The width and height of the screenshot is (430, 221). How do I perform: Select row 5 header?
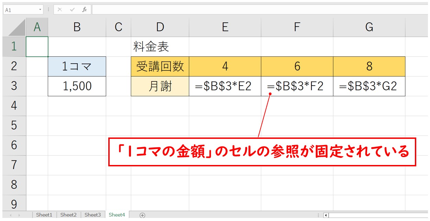pos(14,125)
